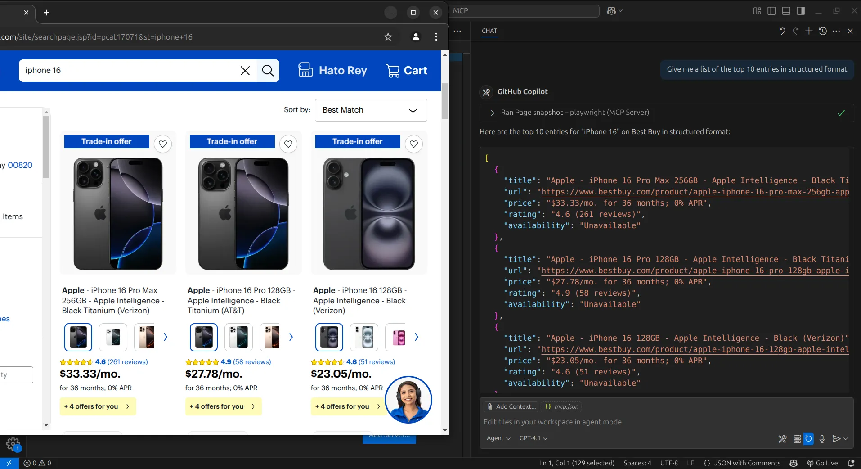Viewport: 861px width, 469px height.
Task: Open the shopping Cart
Action: pyautogui.click(x=407, y=71)
